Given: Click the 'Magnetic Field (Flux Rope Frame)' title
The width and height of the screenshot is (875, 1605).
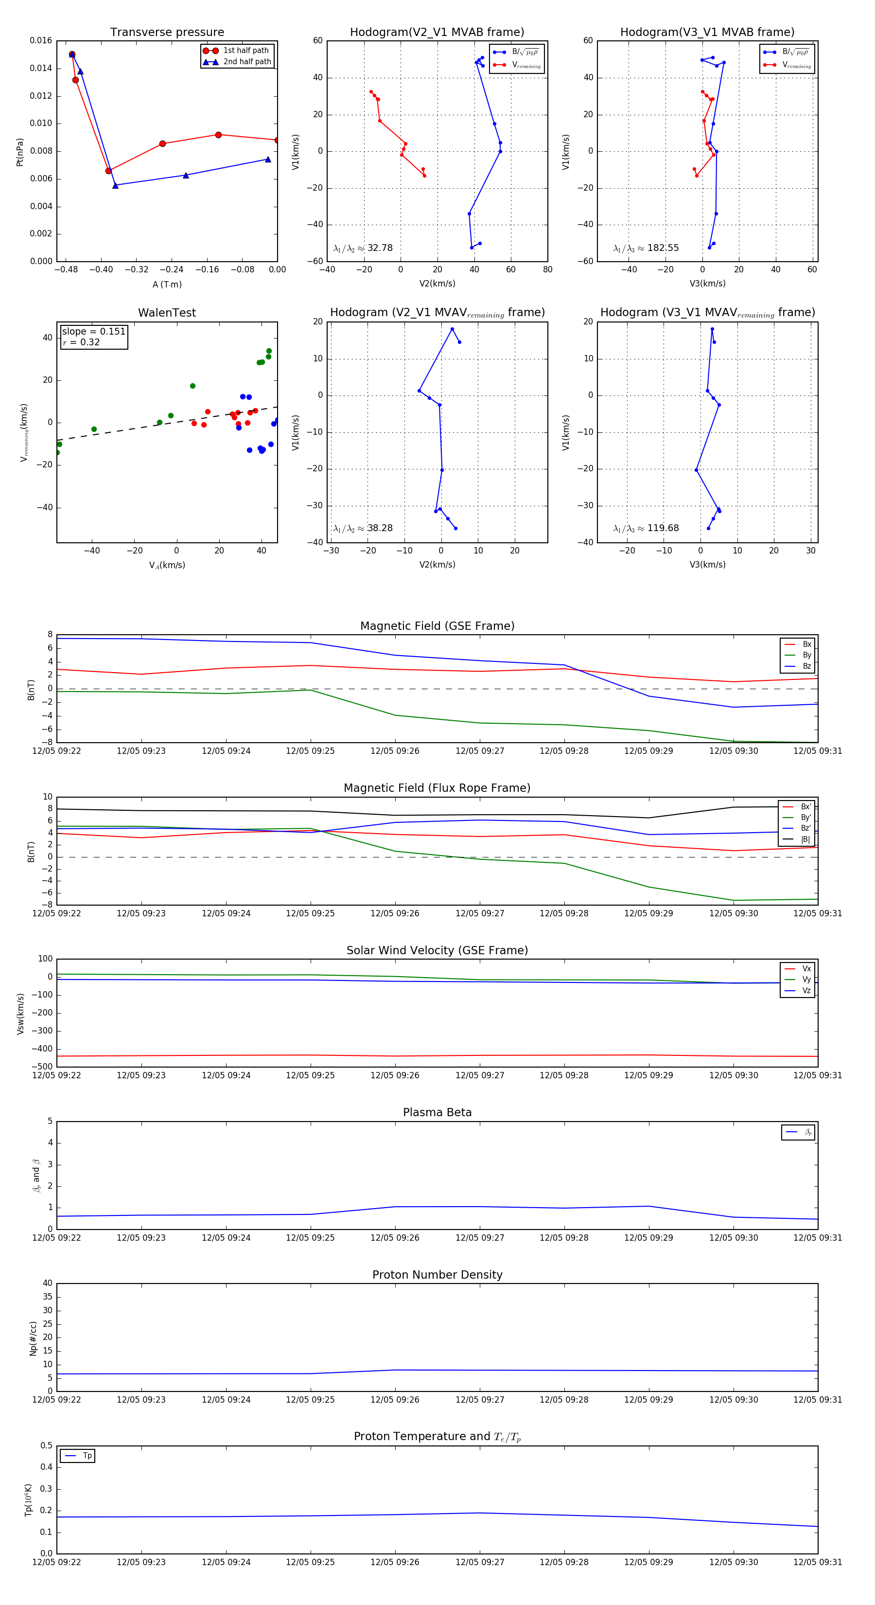Looking at the screenshot, I should [x=437, y=788].
